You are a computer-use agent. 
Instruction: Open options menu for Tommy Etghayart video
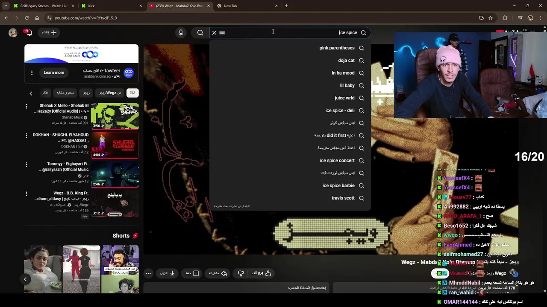coord(26,165)
